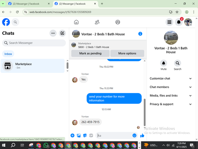This screenshot has height=149, width=198.
Task: Expand Chat members section
Action: pos(171,87)
